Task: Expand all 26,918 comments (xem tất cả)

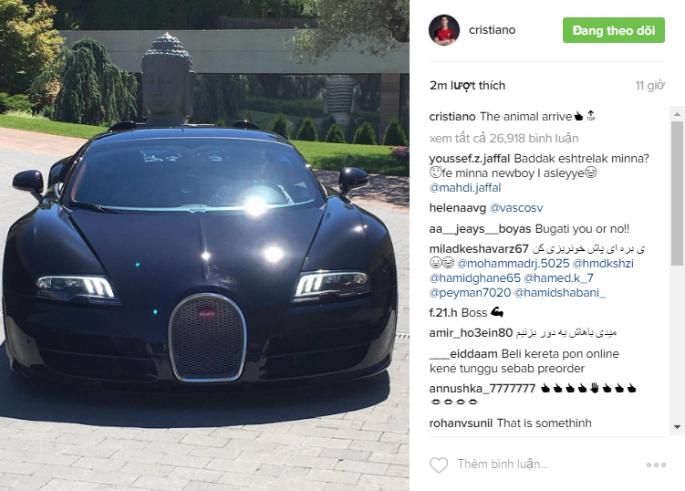Action: coord(503,138)
